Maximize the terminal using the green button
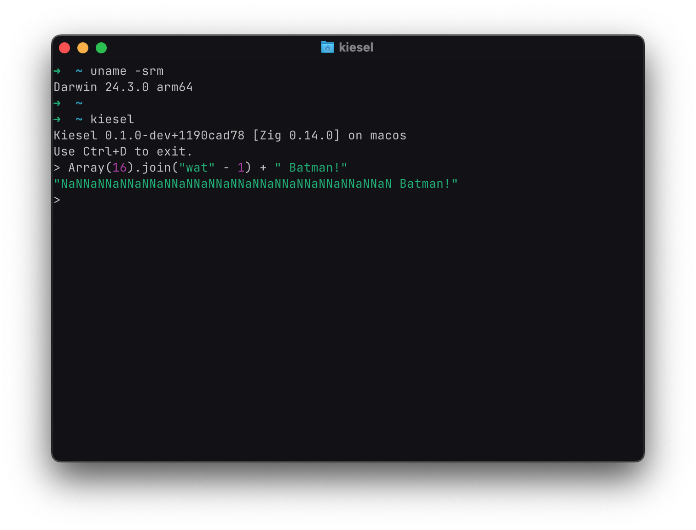This screenshot has width=696, height=530. coord(101,48)
